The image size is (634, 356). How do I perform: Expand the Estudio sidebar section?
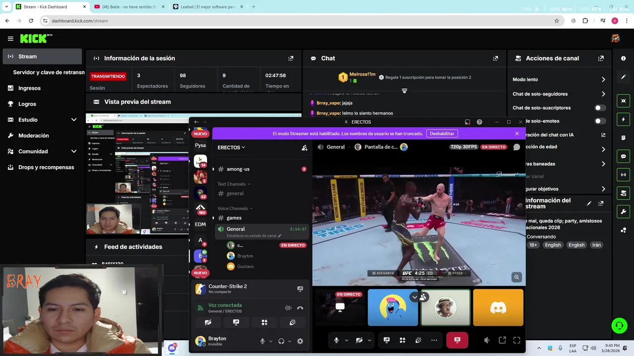(74, 120)
